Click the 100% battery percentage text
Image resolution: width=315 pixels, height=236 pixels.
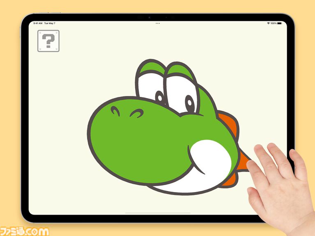tap(274, 23)
